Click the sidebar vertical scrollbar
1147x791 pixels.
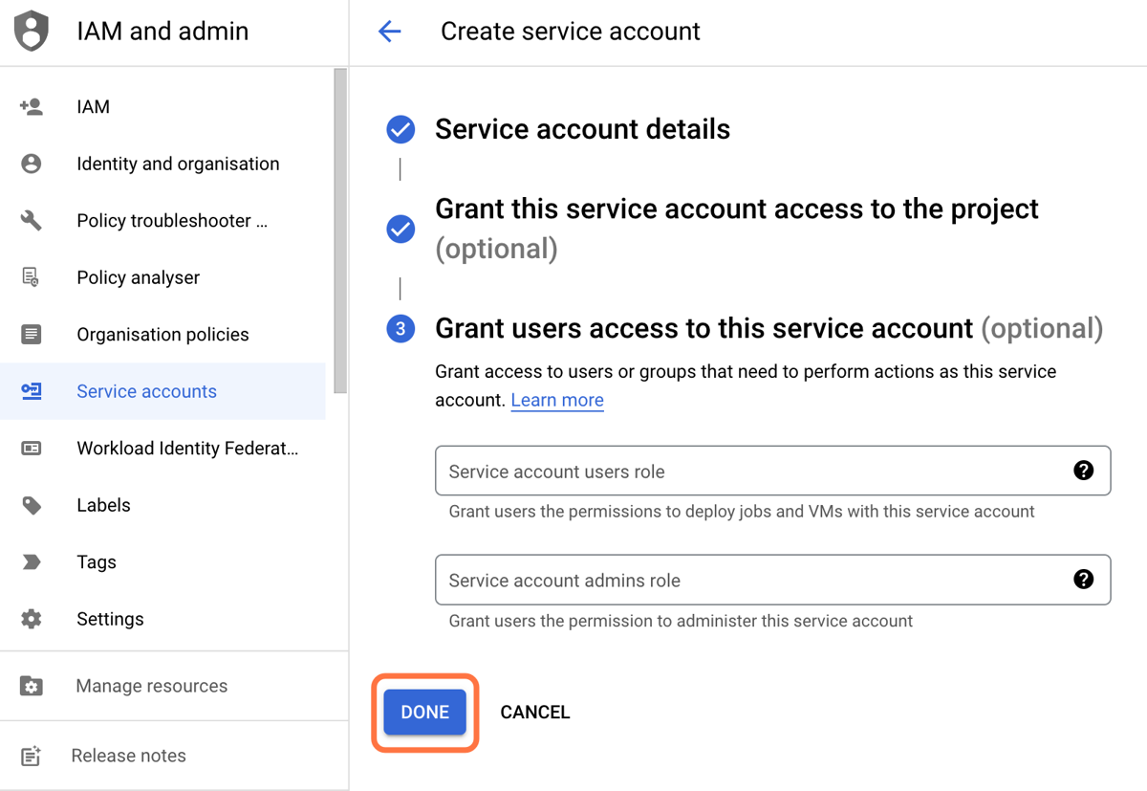click(x=340, y=231)
